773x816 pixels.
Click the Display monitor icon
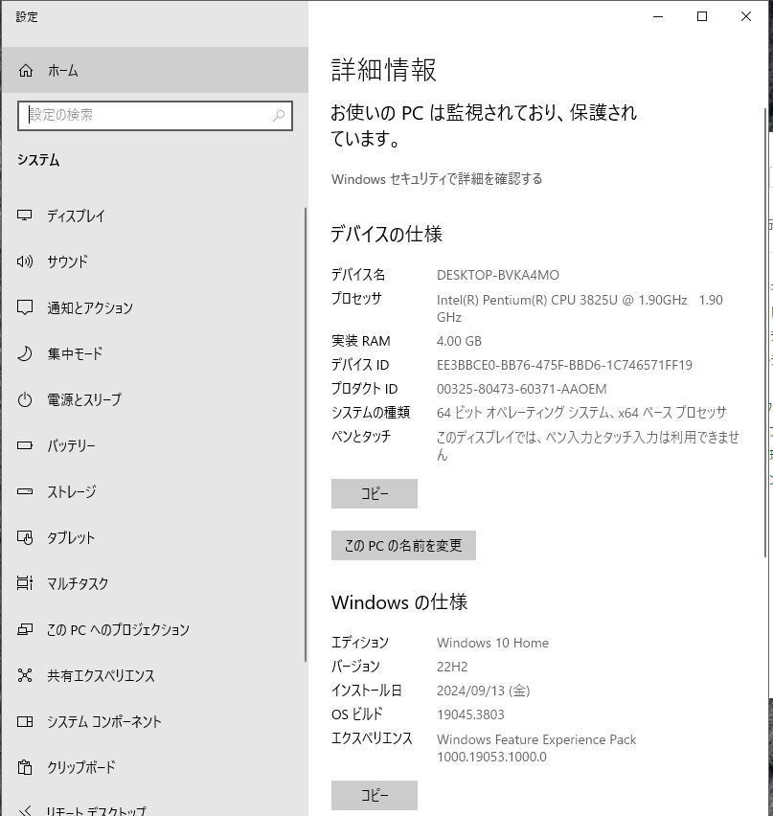(x=25, y=215)
